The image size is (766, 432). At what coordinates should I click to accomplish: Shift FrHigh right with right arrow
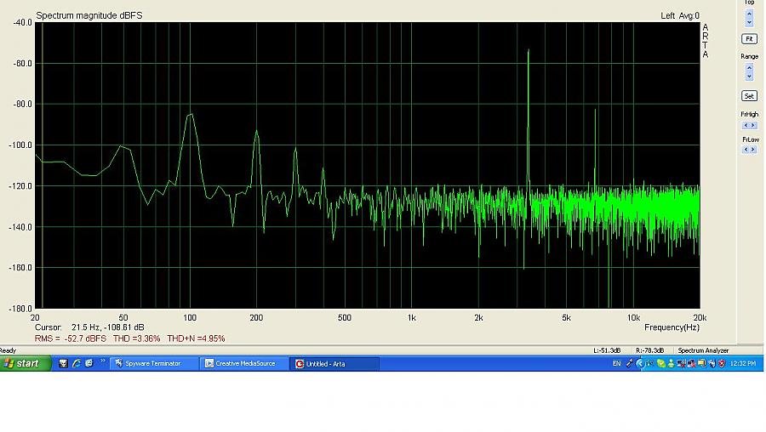[753, 126]
